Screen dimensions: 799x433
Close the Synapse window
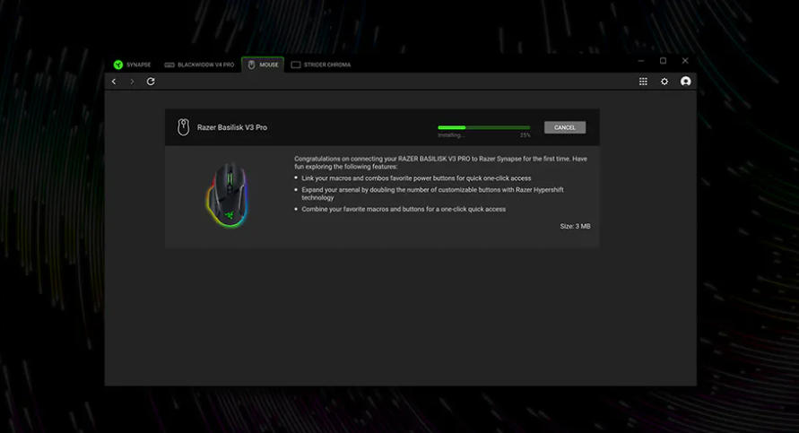685,61
